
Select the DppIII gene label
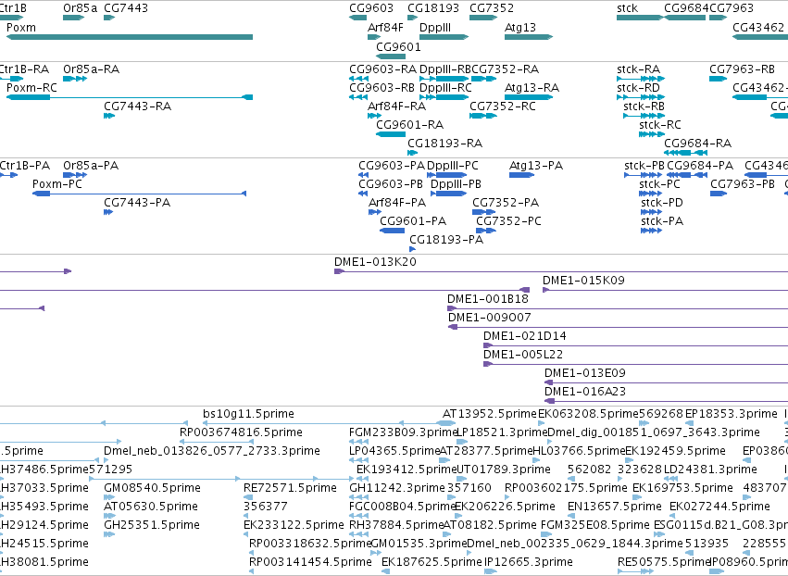click(x=435, y=27)
